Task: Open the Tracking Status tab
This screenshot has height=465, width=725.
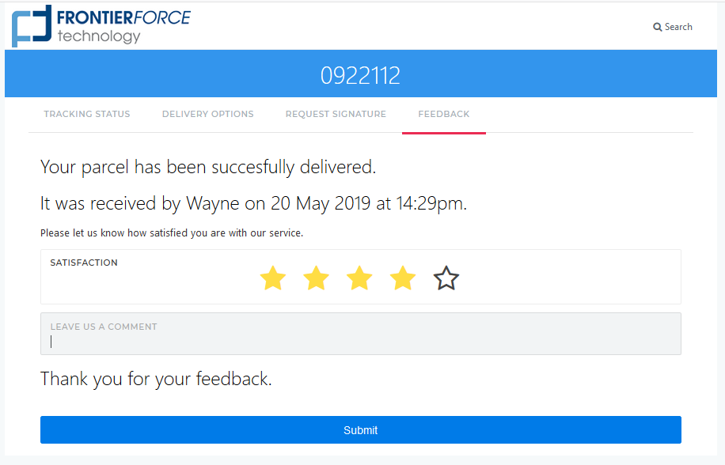Action: tap(86, 114)
